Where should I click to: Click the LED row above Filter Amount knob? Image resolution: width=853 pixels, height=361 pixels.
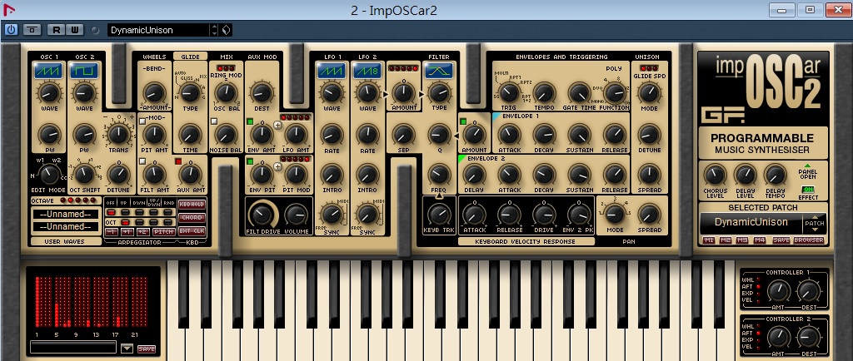(403, 68)
